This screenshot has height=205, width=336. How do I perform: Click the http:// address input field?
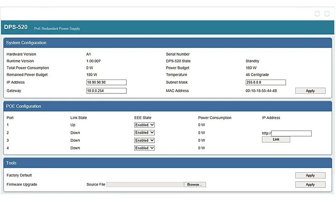(291, 133)
